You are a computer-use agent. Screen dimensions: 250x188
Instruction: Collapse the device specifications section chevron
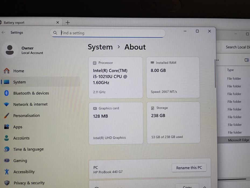(205, 187)
